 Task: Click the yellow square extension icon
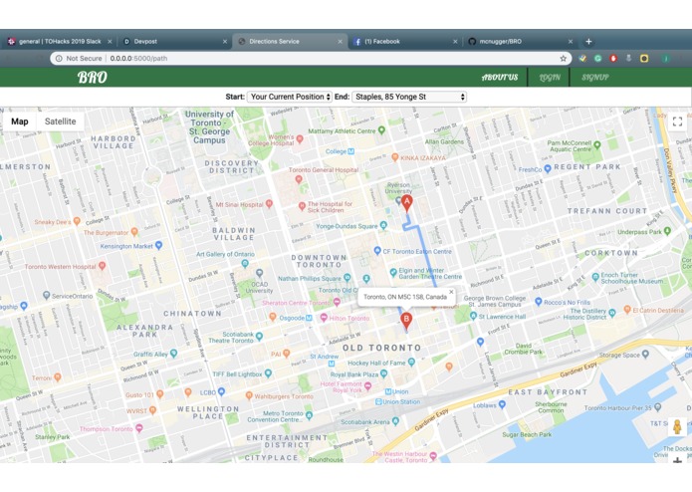[x=644, y=58]
